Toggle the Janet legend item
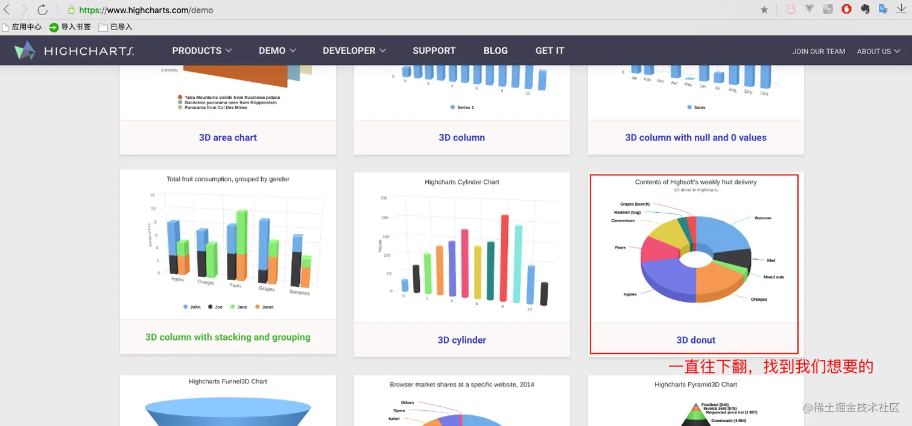 (264, 307)
